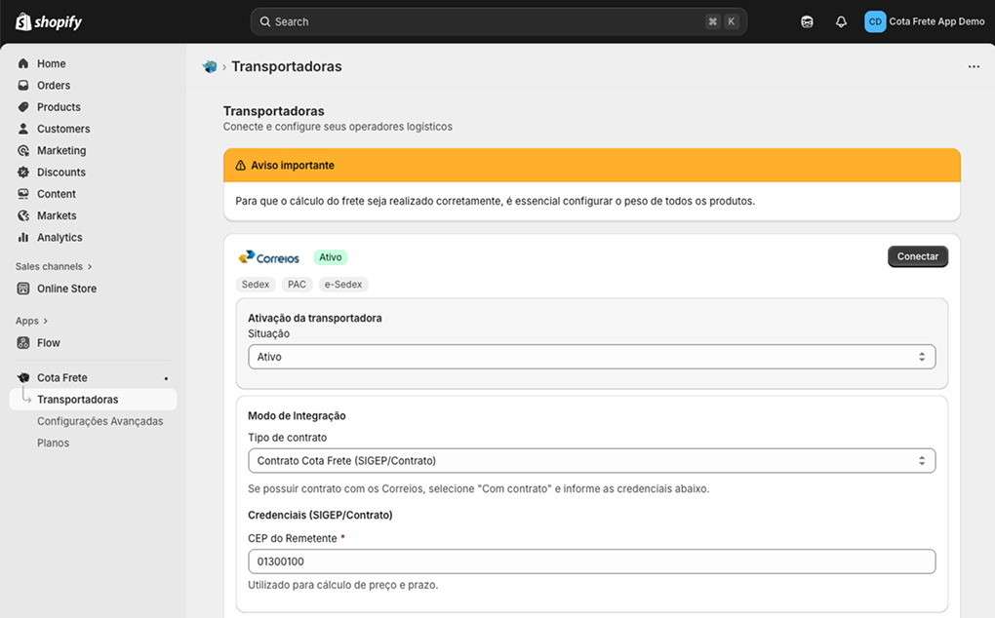
Task: Select the Online Store channel icon
Action: click(x=23, y=288)
